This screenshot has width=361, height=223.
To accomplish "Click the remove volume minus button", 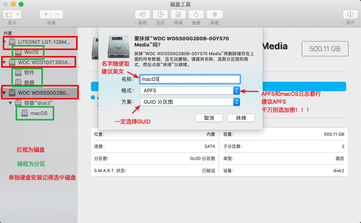I will click(x=57, y=14).
